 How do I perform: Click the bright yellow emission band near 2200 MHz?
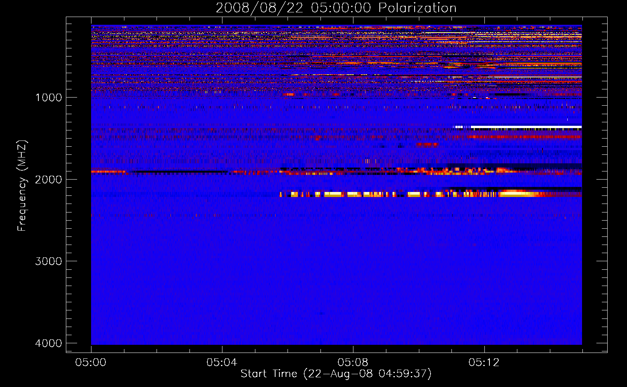point(431,194)
